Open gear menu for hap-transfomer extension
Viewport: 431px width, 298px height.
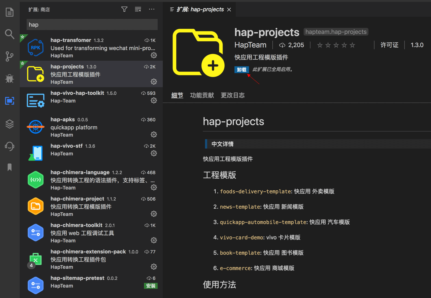point(154,55)
